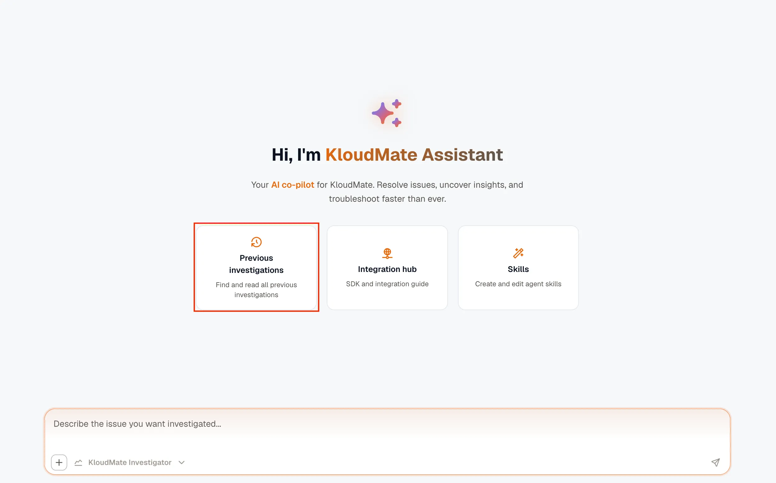776x483 pixels.
Task: Click the plus attachment button
Action: tap(59, 462)
